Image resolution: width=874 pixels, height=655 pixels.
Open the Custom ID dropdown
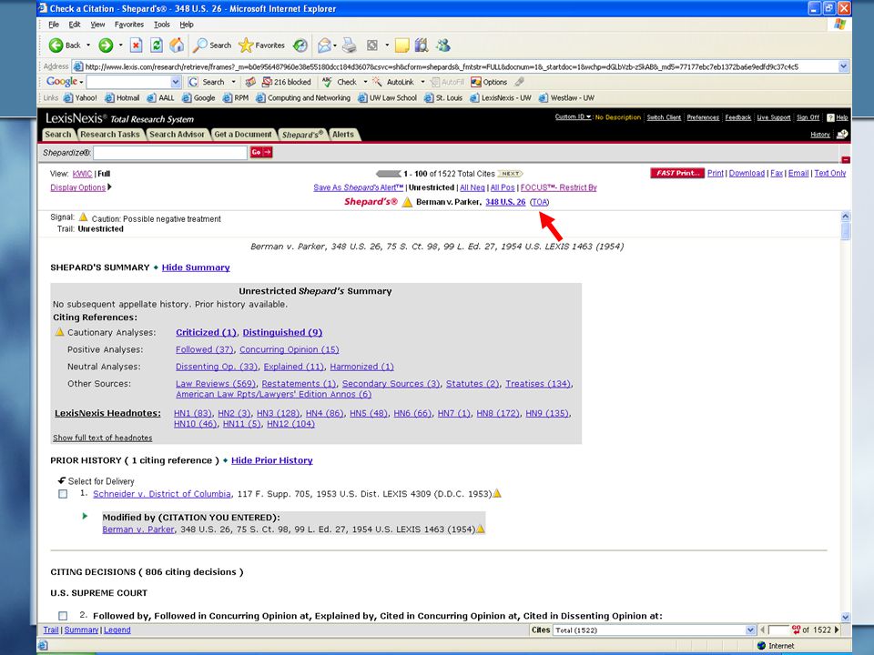click(x=573, y=117)
